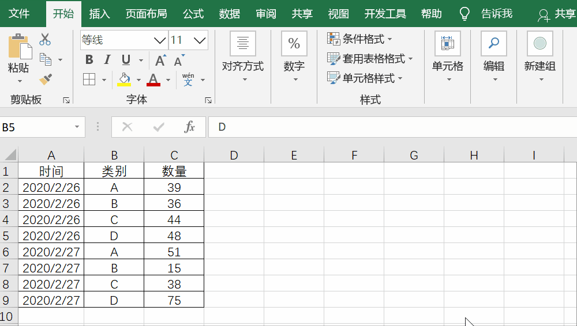Image resolution: width=577 pixels, height=326 pixels.
Task: Click the Select All corner triangle
Action: click(x=9, y=154)
